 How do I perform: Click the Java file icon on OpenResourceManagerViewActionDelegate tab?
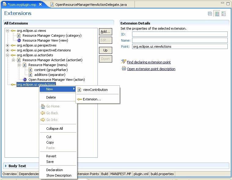pos(52,5)
